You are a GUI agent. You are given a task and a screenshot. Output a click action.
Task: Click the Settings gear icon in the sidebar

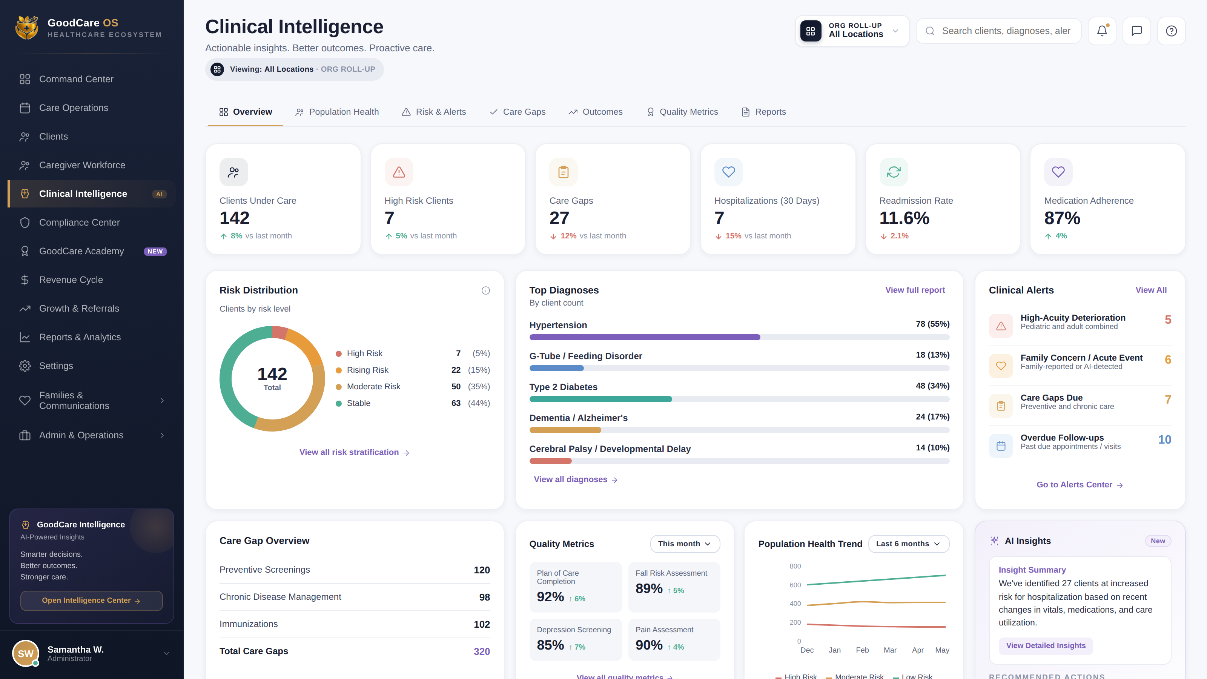tap(25, 366)
